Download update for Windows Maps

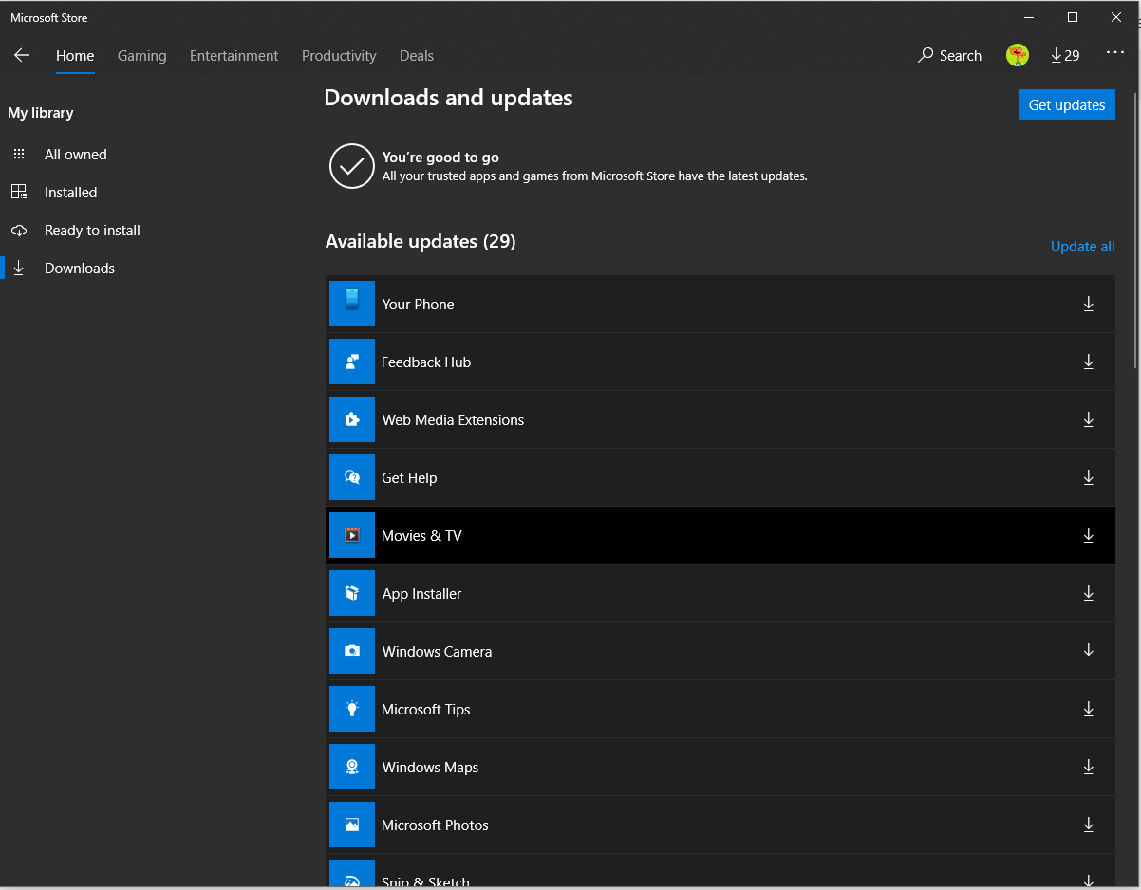pyautogui.click(x=1089, y=767)
